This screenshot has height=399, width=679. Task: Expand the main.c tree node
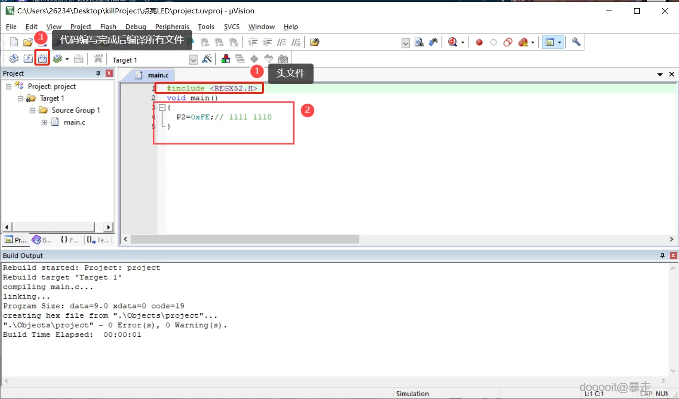point(44,122)
